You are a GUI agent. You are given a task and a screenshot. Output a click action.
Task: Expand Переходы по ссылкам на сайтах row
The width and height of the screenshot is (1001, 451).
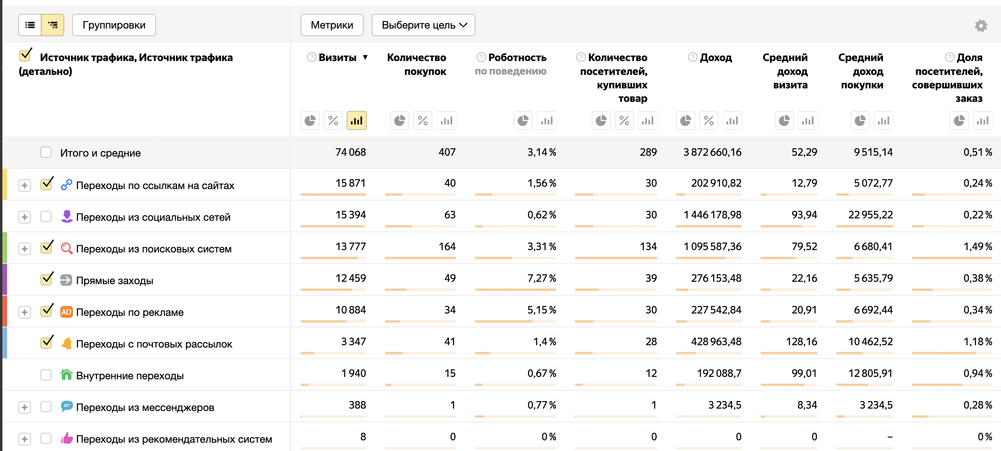click(x=25, y=185)
